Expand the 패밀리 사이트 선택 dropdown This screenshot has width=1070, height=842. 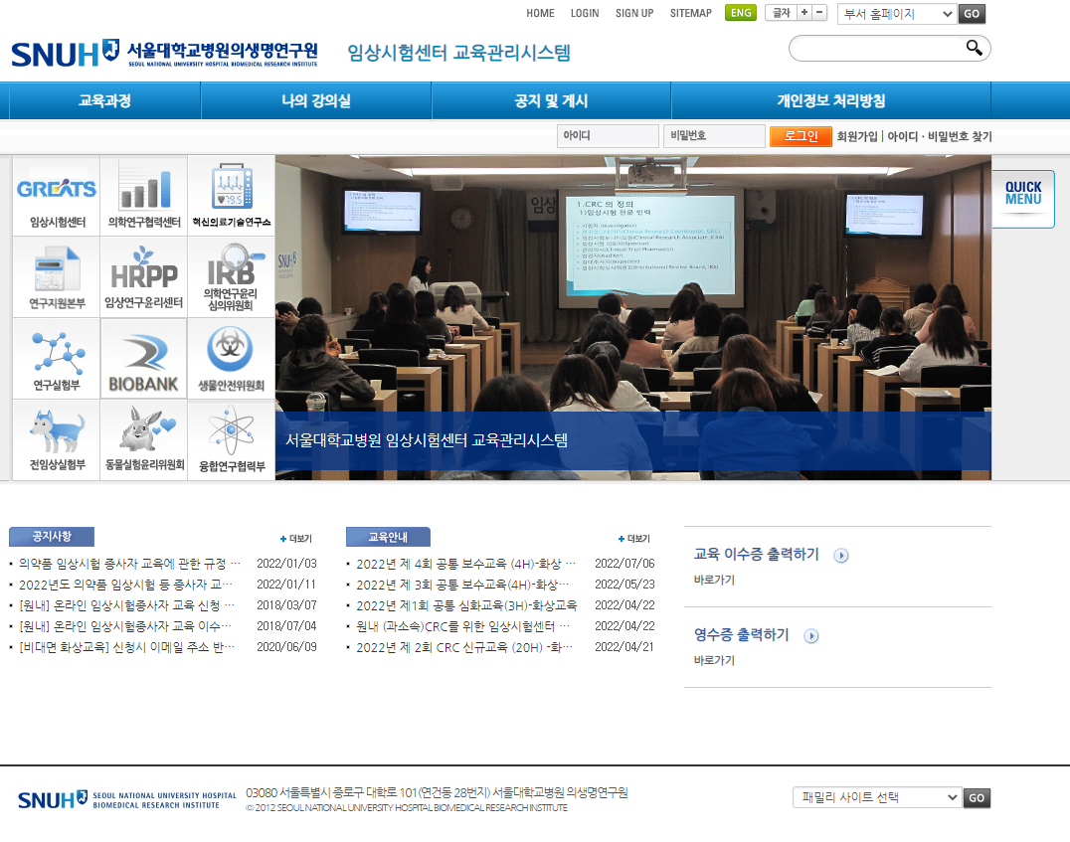pyautogui.click(x=877, y=797)
